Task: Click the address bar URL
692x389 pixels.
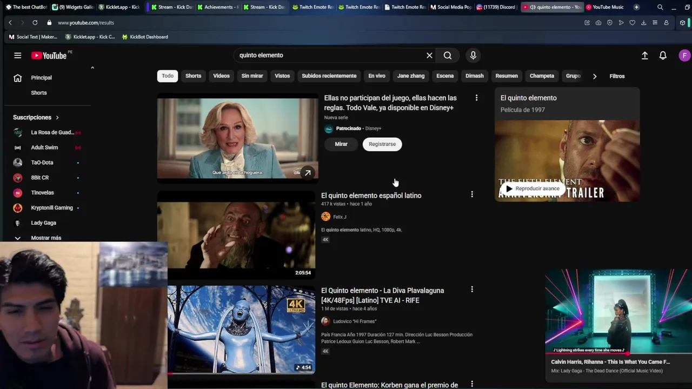Action: click(86, 23)
